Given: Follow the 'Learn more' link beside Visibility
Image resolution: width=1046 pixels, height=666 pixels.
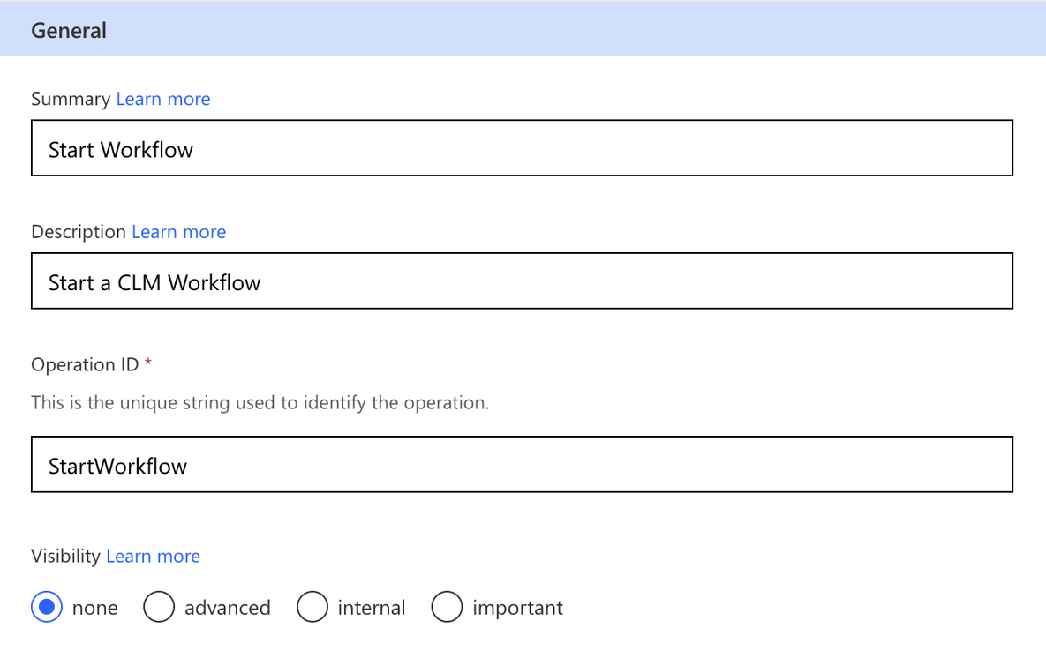Looking at the screenshot, I should coord(153,557).
